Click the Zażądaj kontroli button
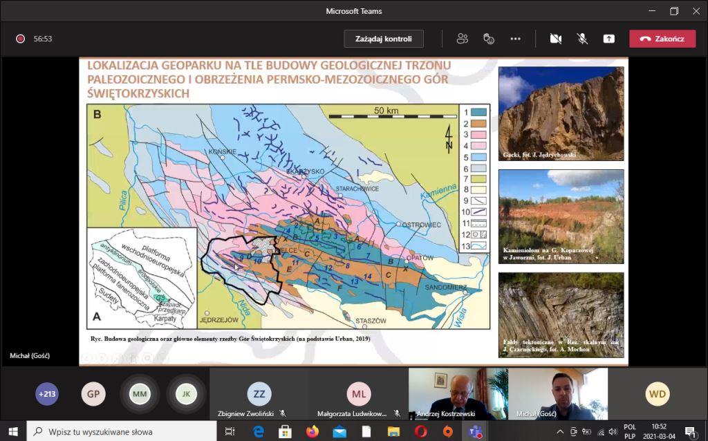The height and width of the screenshot is (441, 708). point(384,39)
